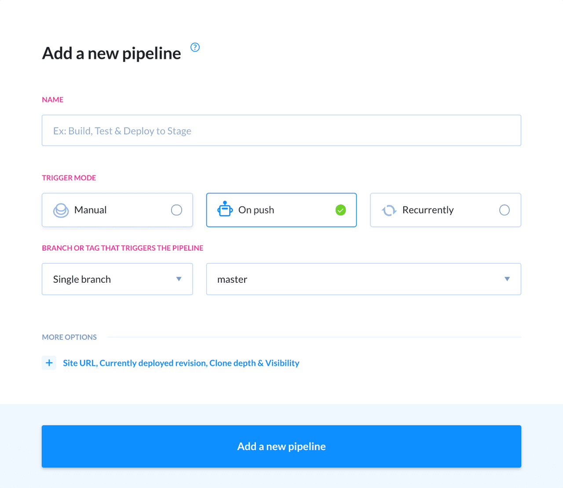
Task: Click the dropdown arrow on Single branch
Action: click(179, 279)
